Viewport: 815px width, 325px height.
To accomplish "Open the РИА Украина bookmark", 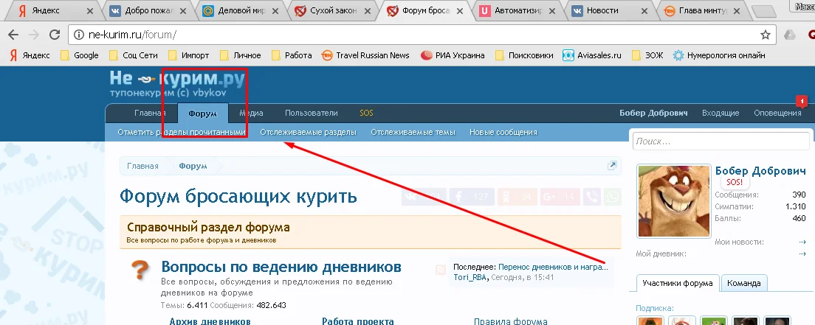I will point(453,55).
